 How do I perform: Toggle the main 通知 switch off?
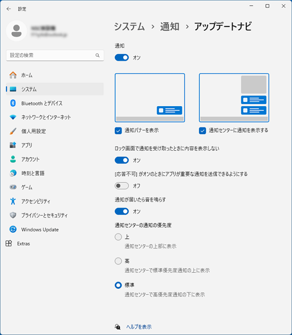pos(122,57)
